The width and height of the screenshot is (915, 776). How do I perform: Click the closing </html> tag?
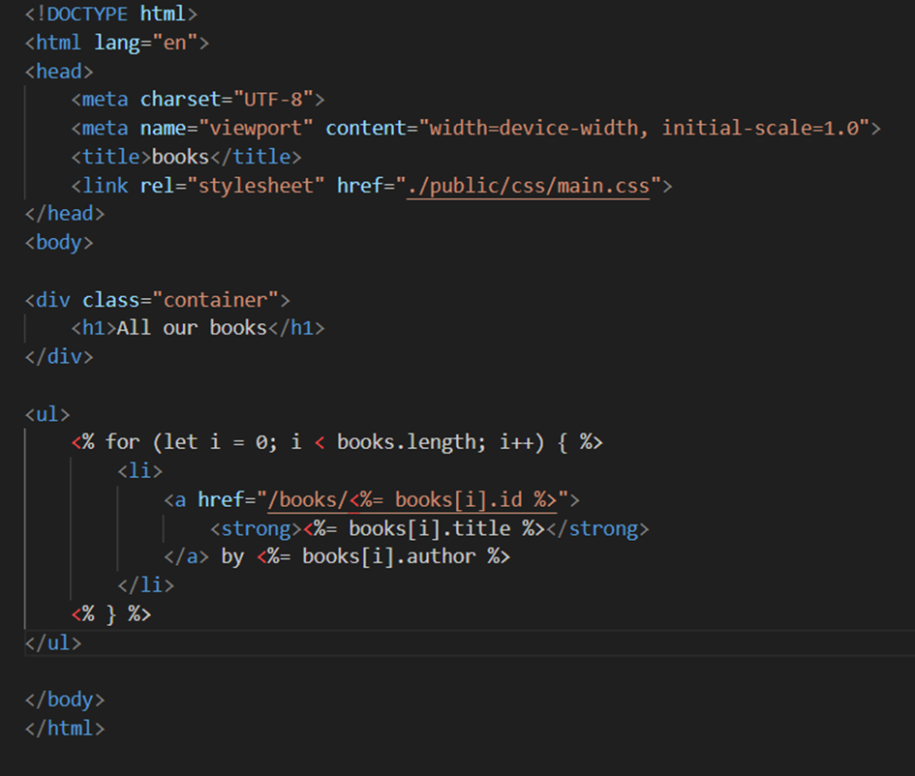(65, 729)
